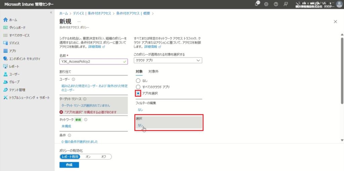The width and height of the screenshot is (344, 171).
Task: Click the red error icon under target resources
Action: click(61, 112)
